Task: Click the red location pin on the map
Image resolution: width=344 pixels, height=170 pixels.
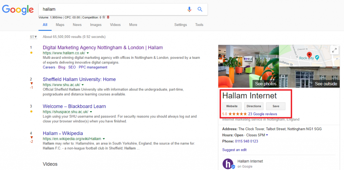Action: (309, 55)
